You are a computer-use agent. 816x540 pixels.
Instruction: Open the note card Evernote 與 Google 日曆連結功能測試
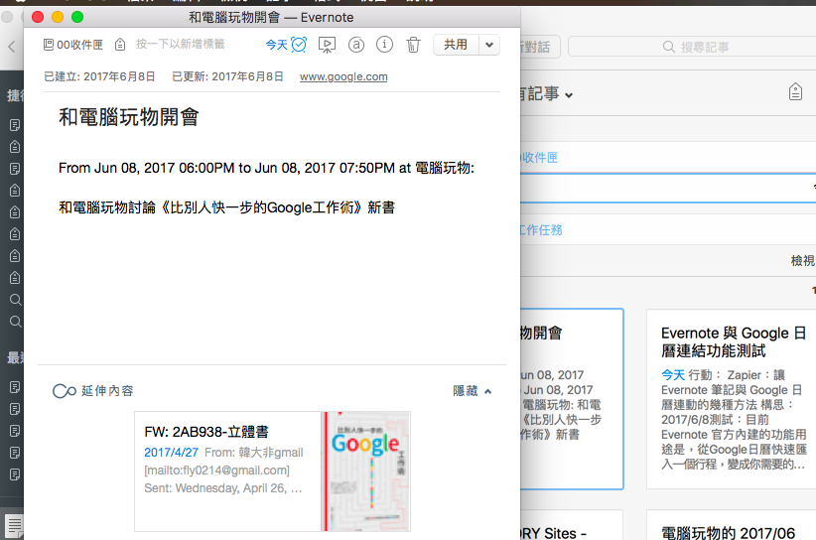click(x=732, y=398)
